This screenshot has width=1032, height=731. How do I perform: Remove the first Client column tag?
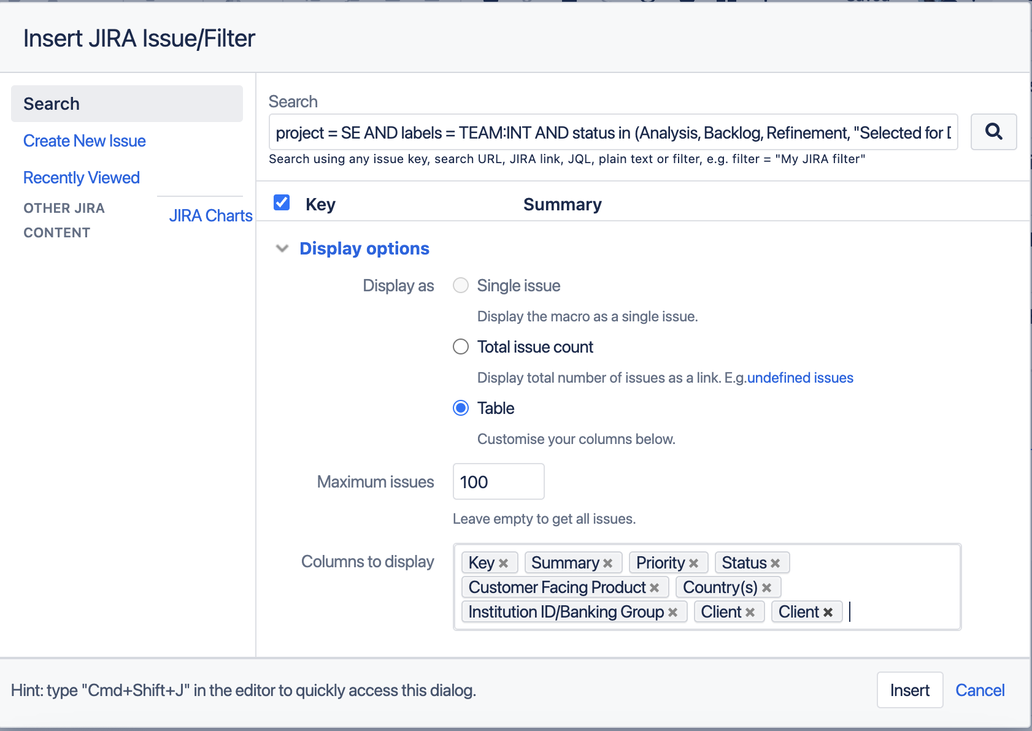[750, 611]
